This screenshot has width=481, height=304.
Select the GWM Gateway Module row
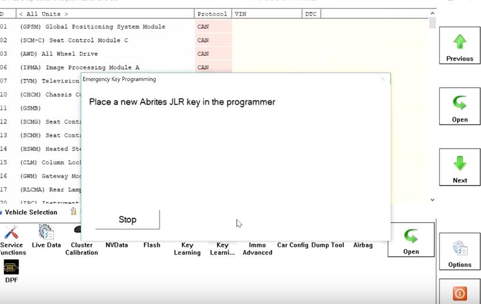(x=41, y=175)
